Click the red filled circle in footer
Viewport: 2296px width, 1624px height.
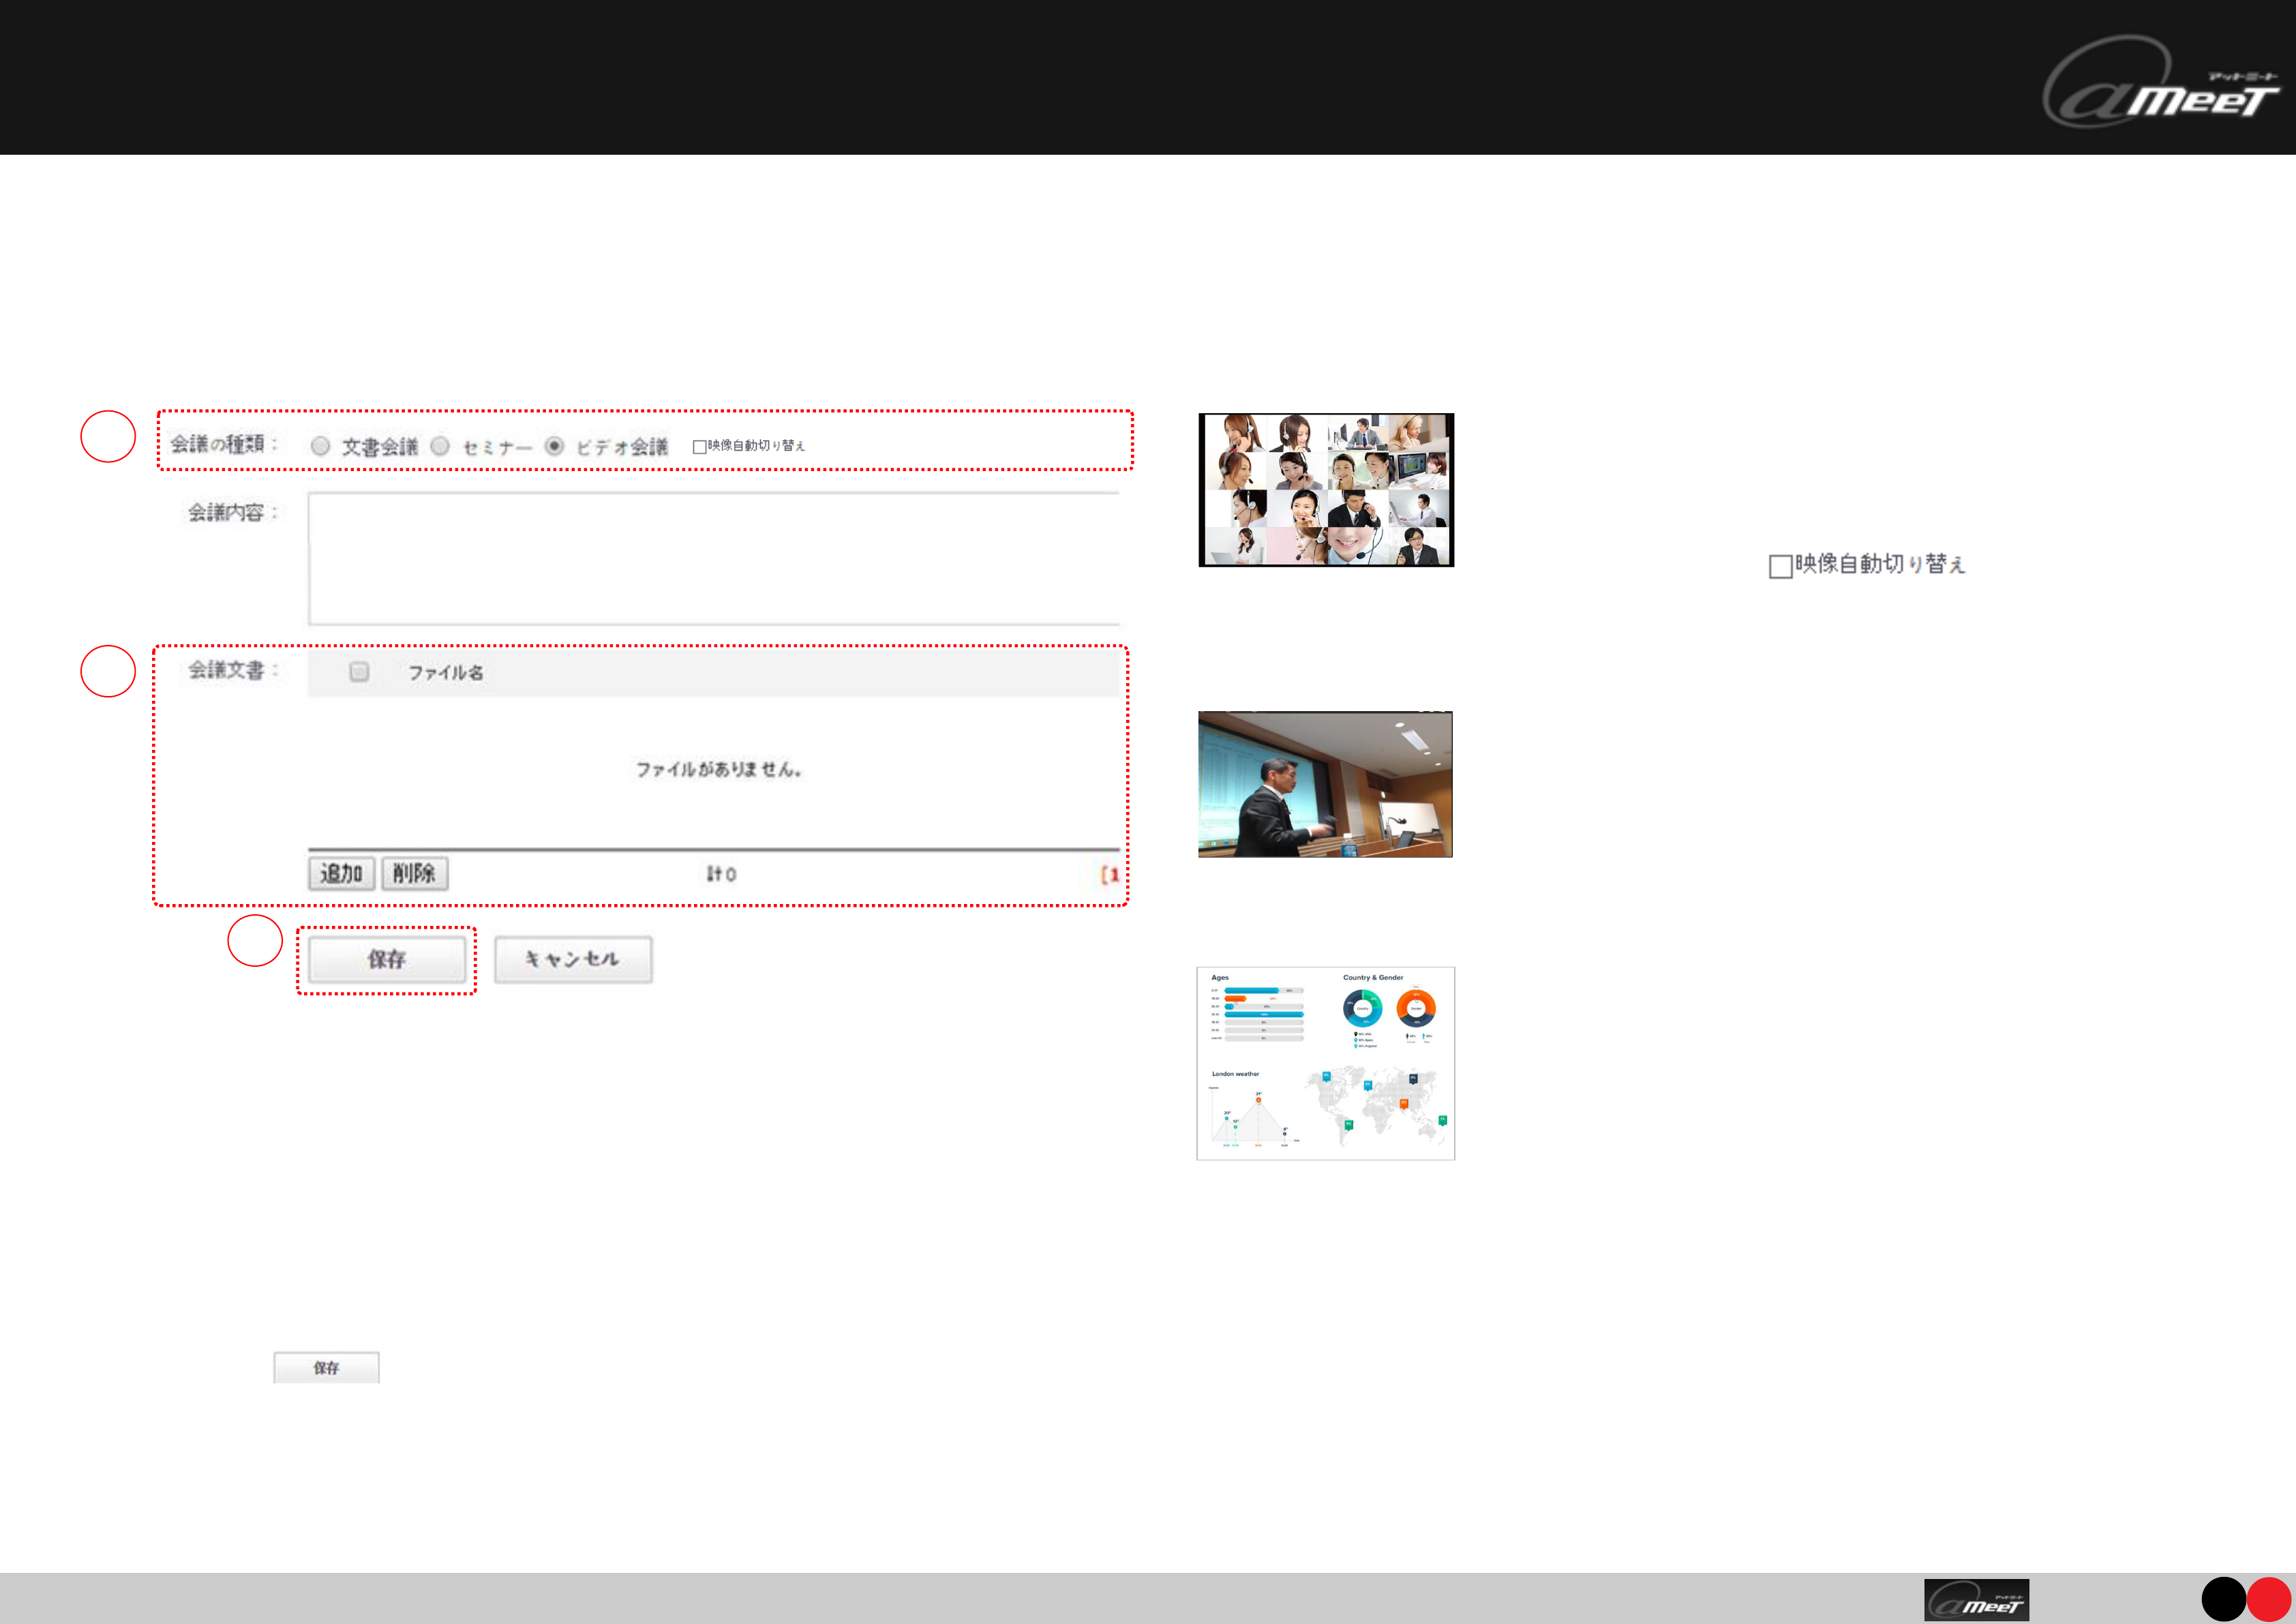click(2268, 1599)
